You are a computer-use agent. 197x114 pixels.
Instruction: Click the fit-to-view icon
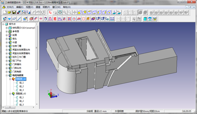[60, 12]
